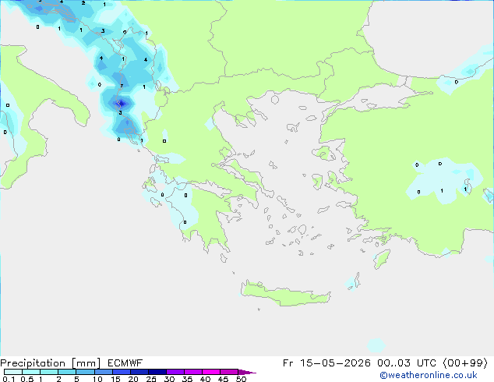Click the purple arrow tip after 50

pos(247,372)
